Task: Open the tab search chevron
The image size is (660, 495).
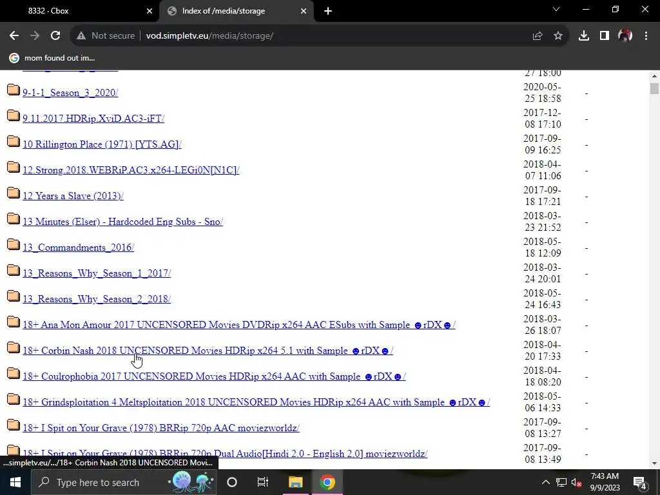Action: point(556,9)
